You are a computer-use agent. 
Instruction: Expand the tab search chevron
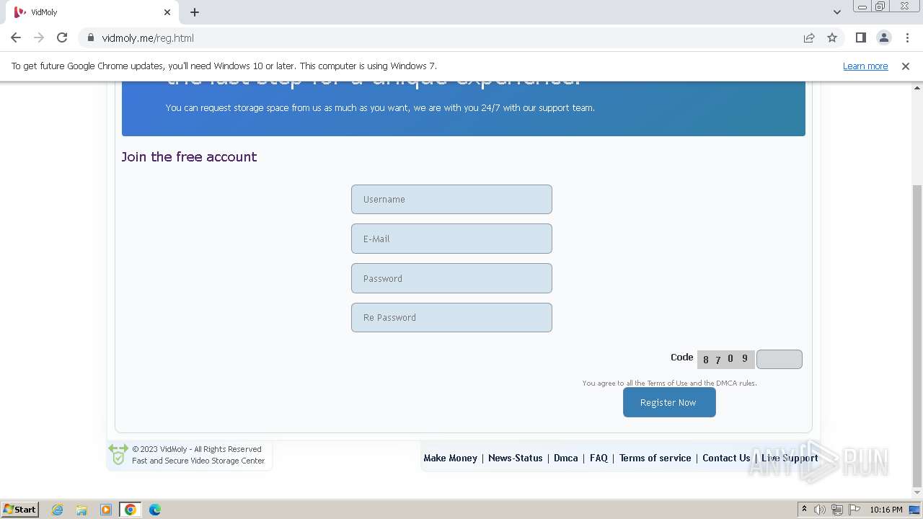[836, 12]
